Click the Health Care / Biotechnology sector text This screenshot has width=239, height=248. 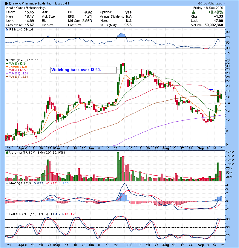coord(26,8)
